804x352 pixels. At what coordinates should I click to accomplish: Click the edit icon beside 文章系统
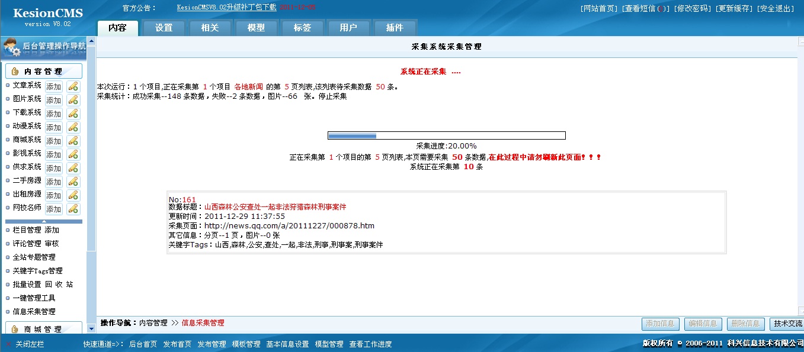tap(73, 86)
